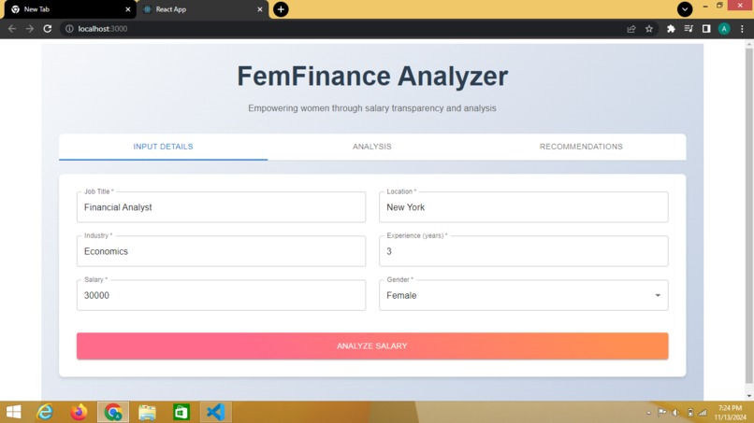Viewport: 754px width, 423px height.
Task: Open the Chrome profile avatar
Action: click(x=724, y=29)
